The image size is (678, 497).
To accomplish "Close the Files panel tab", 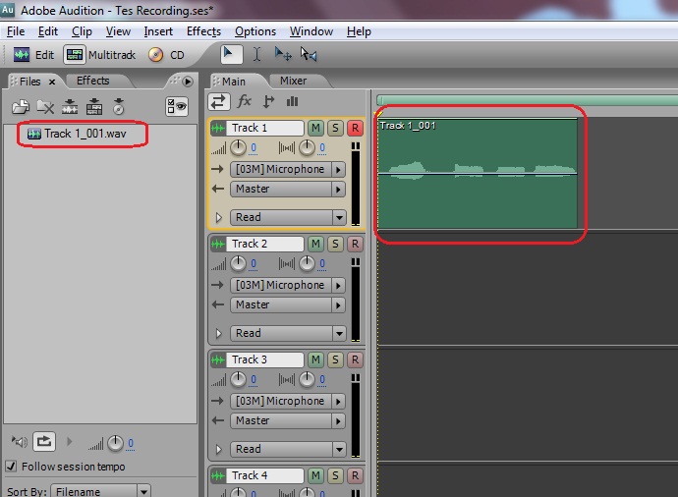I will tap(52, 82).
